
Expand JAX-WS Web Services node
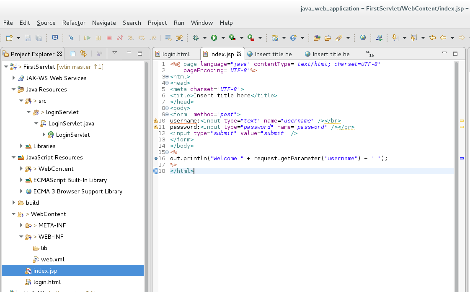point(13,78)
